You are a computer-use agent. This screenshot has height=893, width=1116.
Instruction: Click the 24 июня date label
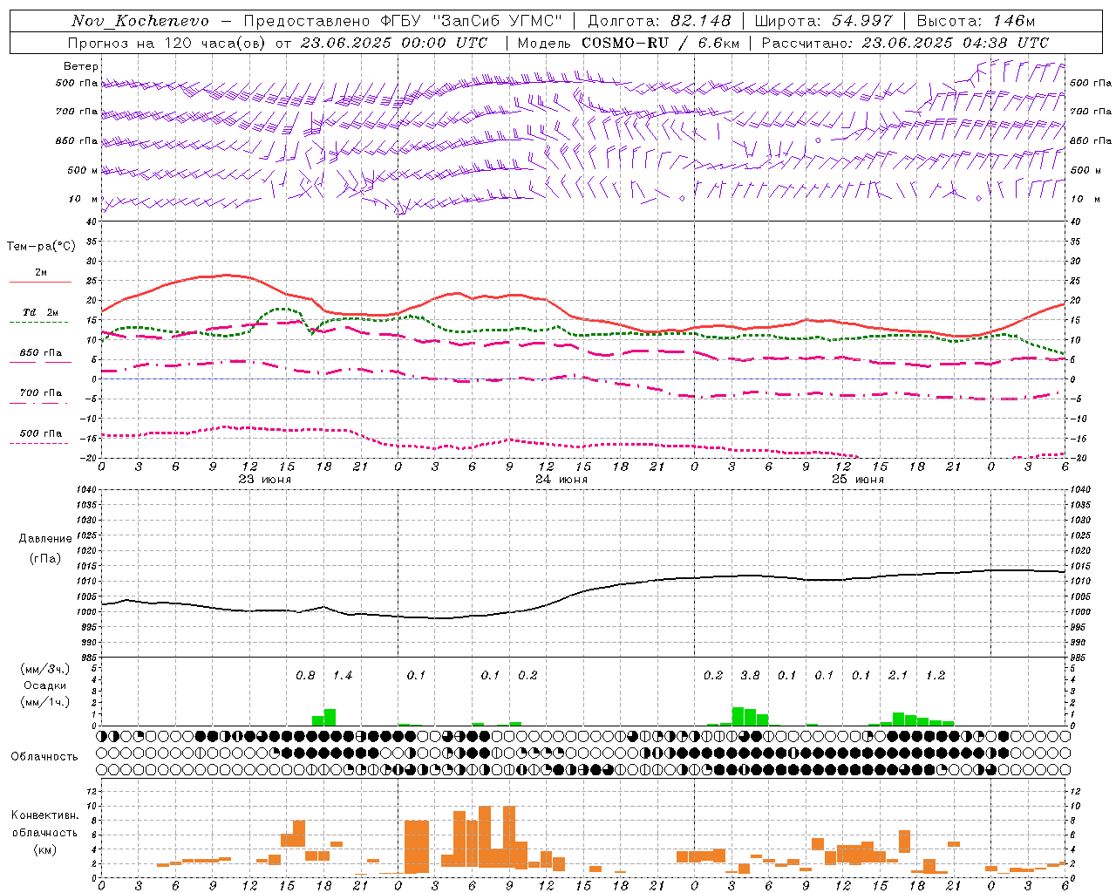(561, 480)
